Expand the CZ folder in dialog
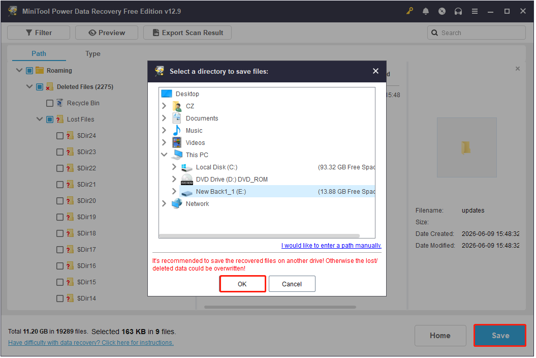Viewport: 536px width, 358px height. click(165, 106)
